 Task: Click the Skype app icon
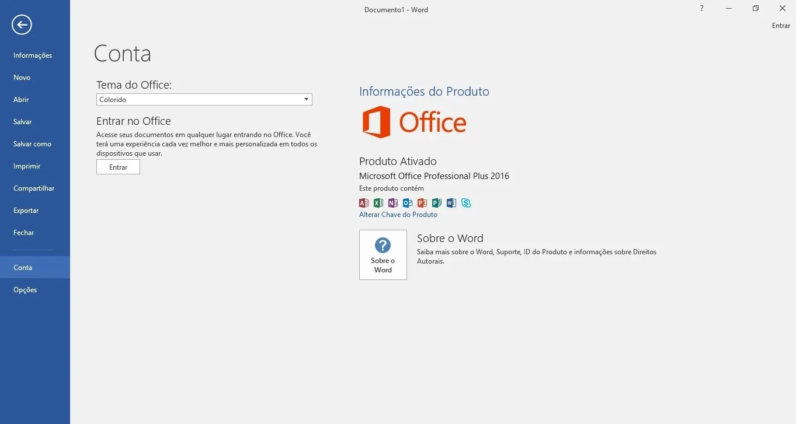coord(466,203)
